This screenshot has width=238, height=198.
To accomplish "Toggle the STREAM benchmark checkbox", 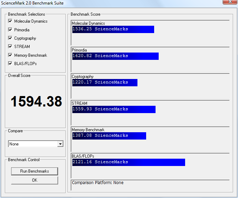I will click(10, 46).
